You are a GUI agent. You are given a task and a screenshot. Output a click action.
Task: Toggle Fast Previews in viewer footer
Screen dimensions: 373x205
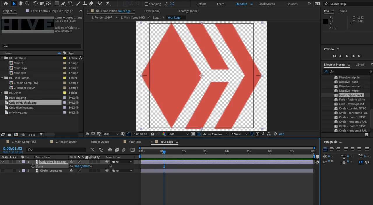click(x=258, y=134)
